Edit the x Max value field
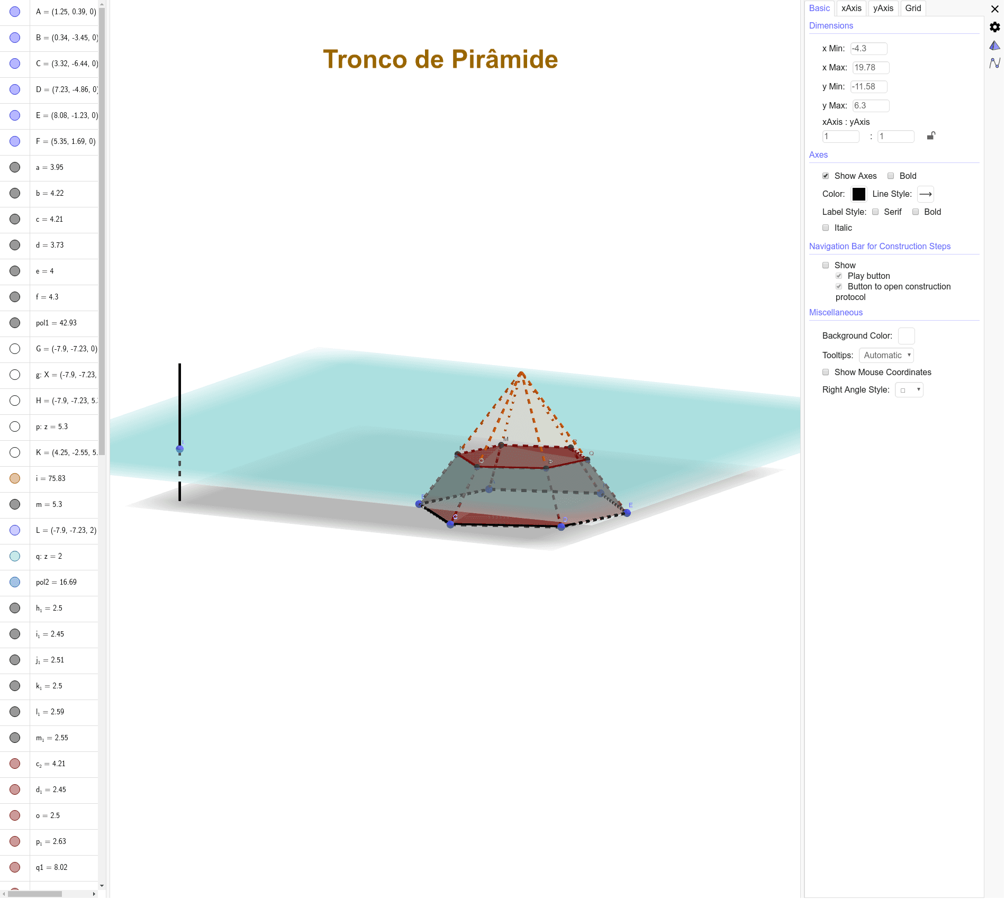 click(x=871, y=67)
